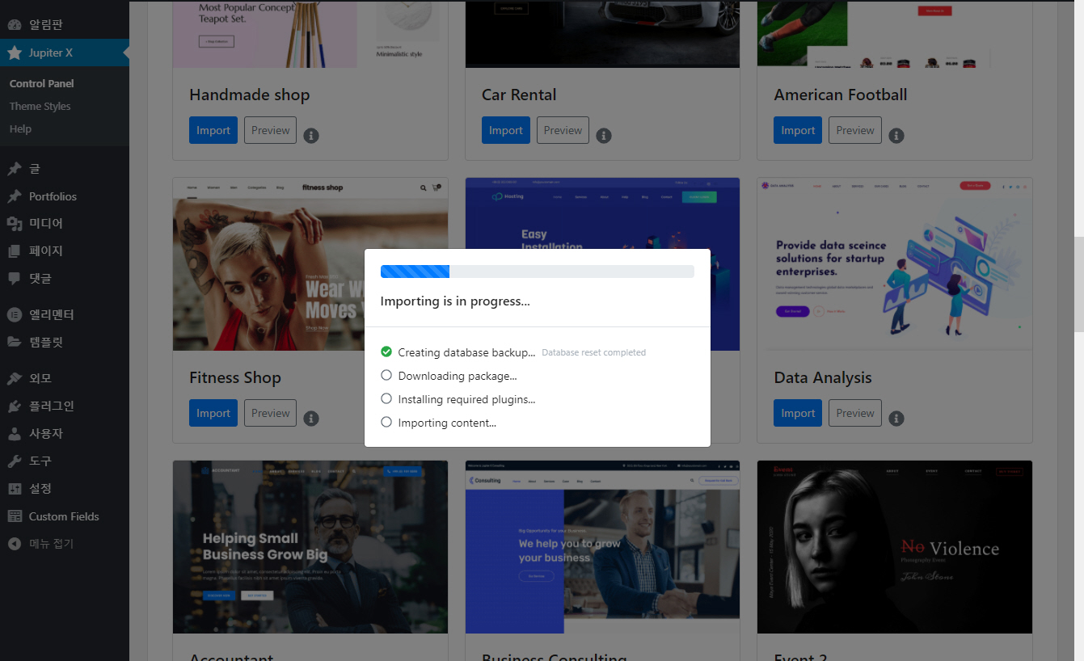The image size is (1084, 661).
Task: Click the Downloading package step circle
Action: (386, 375)
